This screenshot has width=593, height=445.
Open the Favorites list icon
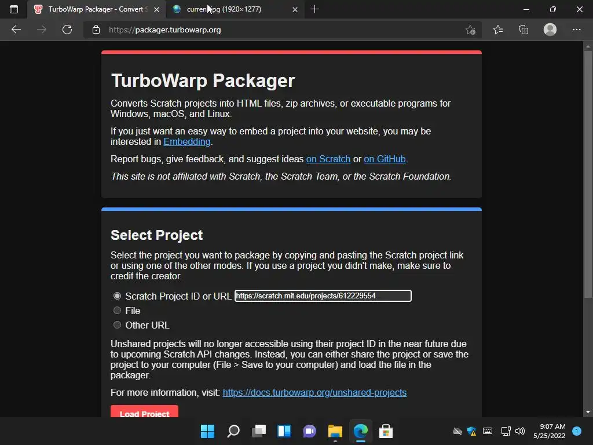498,30
